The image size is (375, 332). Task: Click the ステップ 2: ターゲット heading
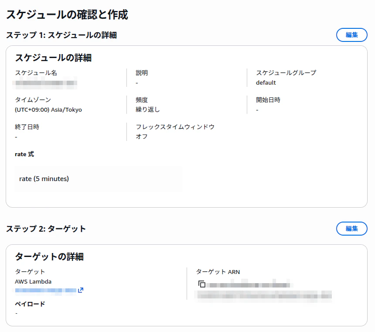click(x=46, y=229)
